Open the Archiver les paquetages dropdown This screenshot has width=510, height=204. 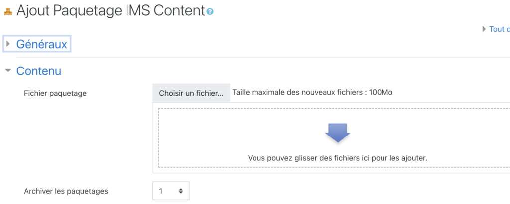(x=171, y=191)
